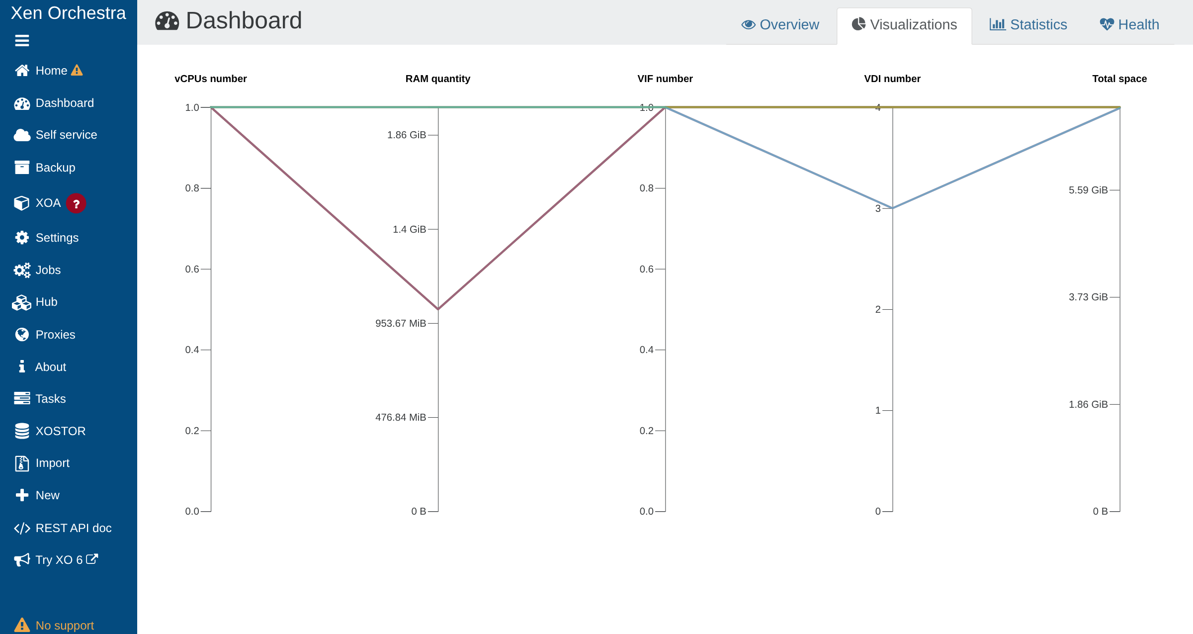
Task: Click the 3.73 GiB tick label
Action: click(1088, 297)
